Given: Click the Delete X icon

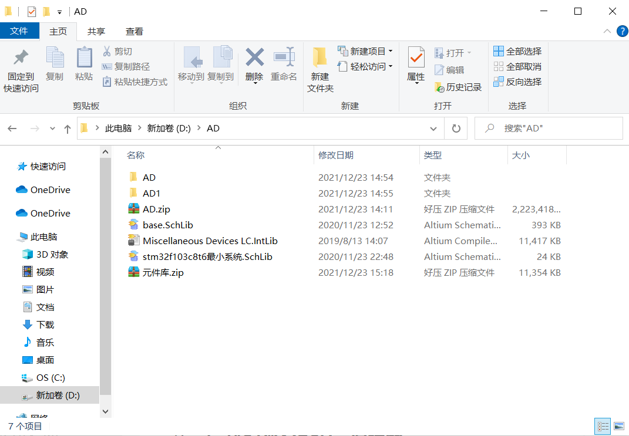Looking at the screenshot, I should (255, 57).
